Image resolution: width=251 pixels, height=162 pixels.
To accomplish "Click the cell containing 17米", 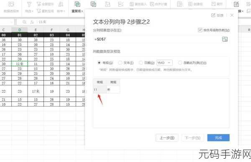I will coord(36,91).
